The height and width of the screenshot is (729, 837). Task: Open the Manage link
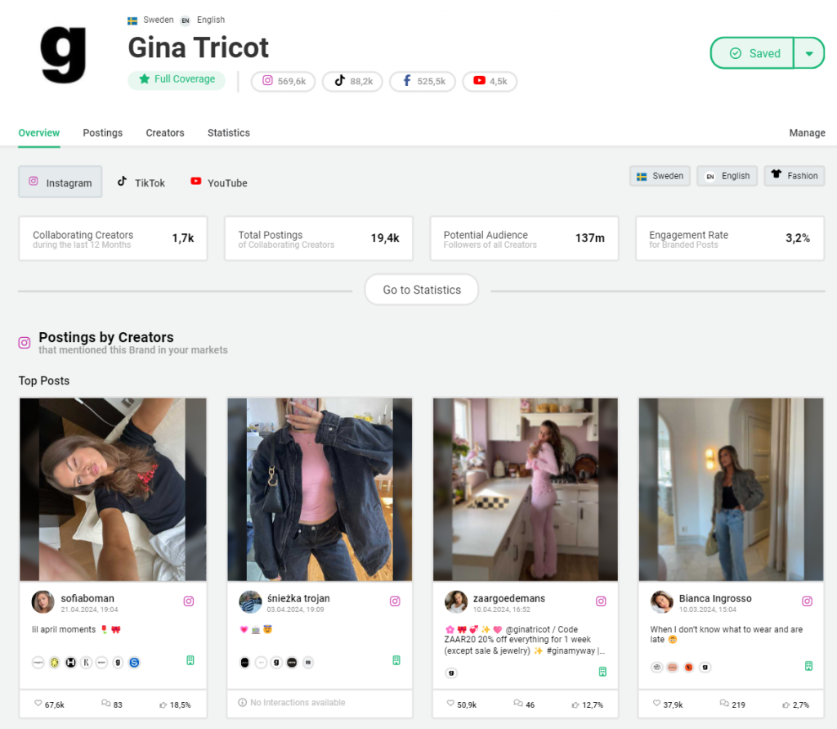(807, 133)
